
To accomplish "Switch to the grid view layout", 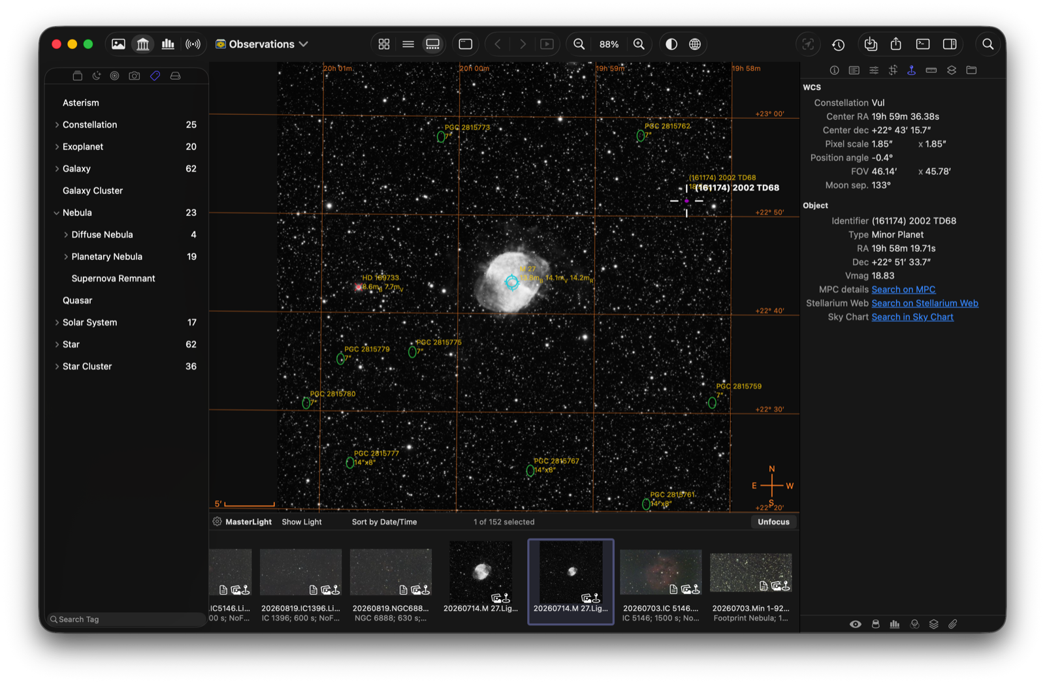I will (x=384, y=44).
